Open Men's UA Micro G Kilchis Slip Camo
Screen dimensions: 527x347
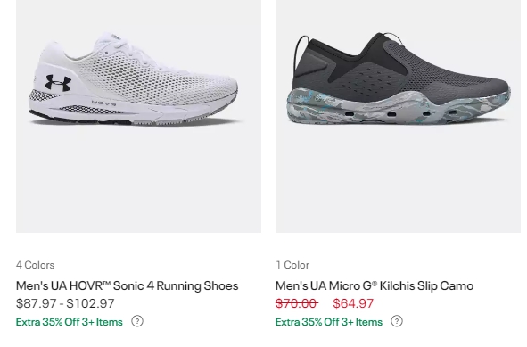click(x=375, y=285)
